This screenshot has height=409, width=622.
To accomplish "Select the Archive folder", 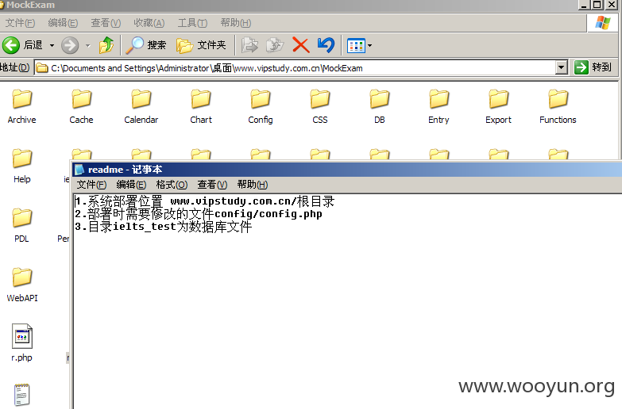I will pos(21,106).
